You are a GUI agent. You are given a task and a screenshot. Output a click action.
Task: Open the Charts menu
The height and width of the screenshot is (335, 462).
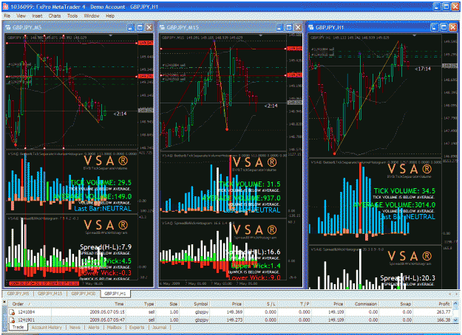[55, 16]
